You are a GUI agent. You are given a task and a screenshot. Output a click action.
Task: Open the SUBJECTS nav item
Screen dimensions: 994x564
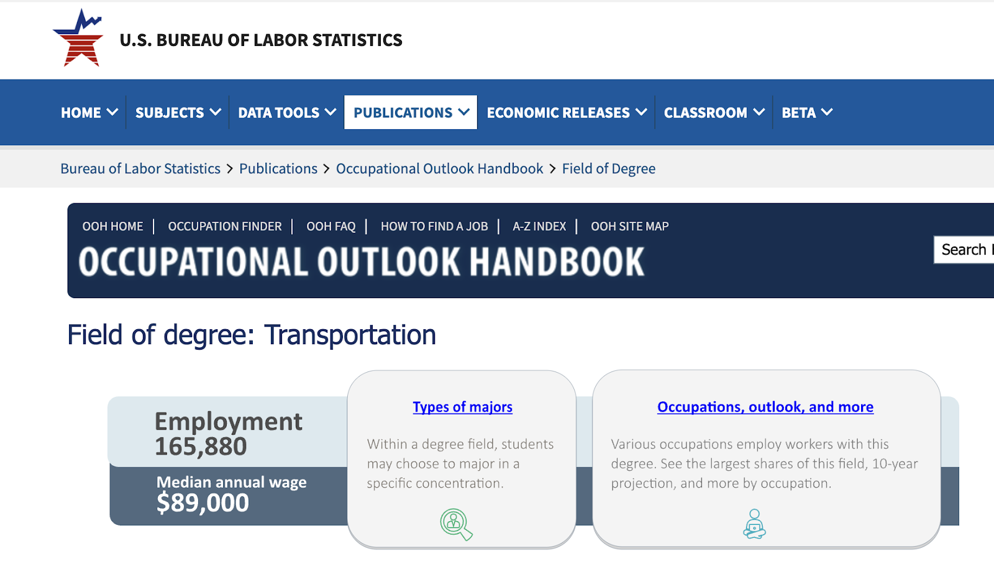pos(170,113)
